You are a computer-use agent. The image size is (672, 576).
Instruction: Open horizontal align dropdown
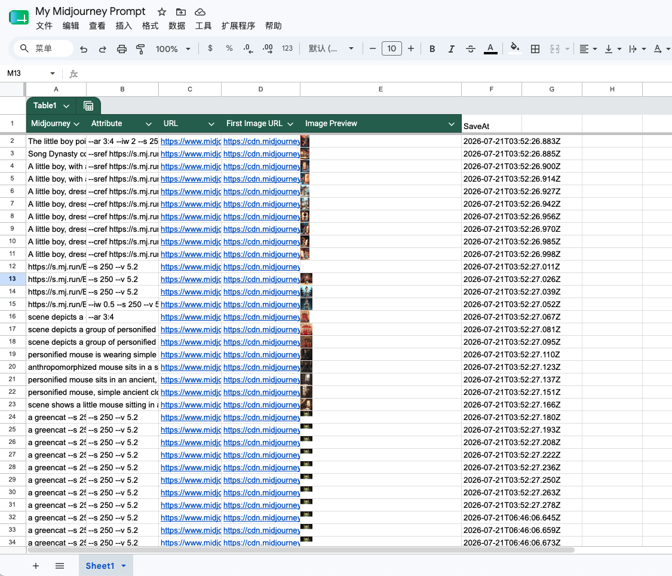click(x=588, y=49)
